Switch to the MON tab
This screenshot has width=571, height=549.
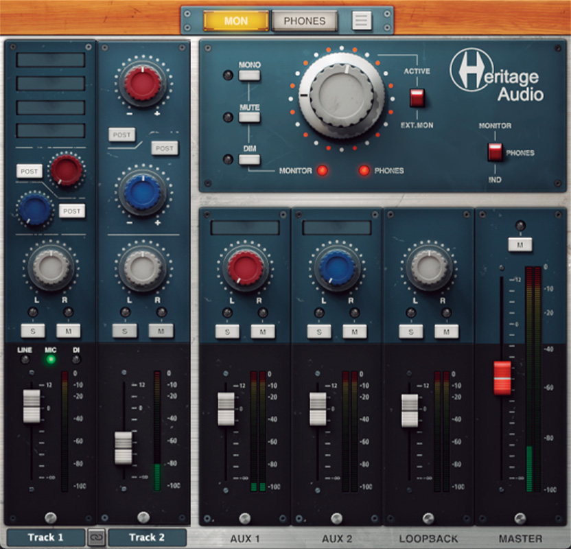click(236, 21)
